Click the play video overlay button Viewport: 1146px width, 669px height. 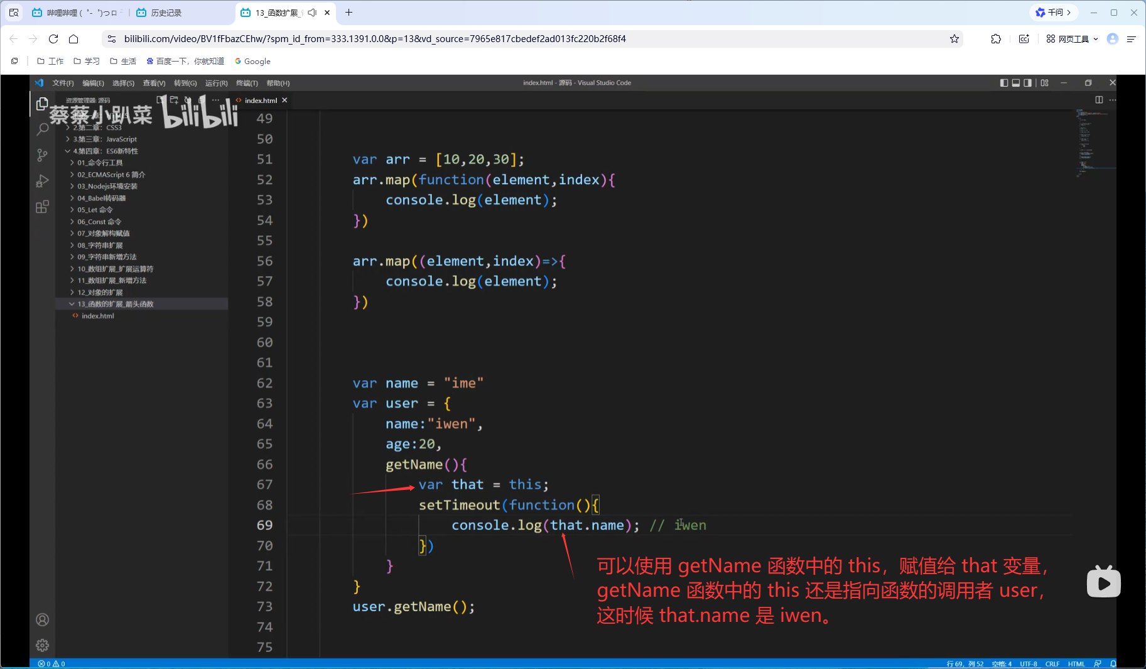[1103, 582]
